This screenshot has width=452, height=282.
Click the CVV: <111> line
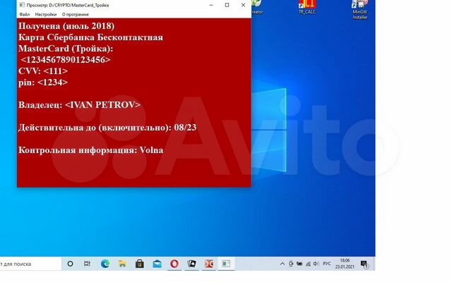click(x=43, y=71)
